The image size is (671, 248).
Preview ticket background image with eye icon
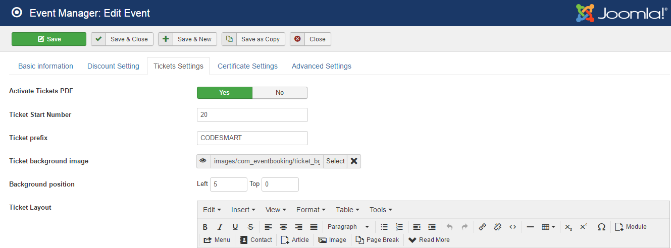pyautogui.click(x=203, y=161)
